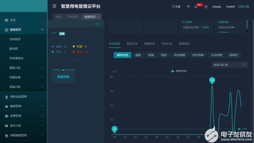Switch to the 视频监控 tab
The width and height of the screenshot is (254, 143).
click(184, 44)
